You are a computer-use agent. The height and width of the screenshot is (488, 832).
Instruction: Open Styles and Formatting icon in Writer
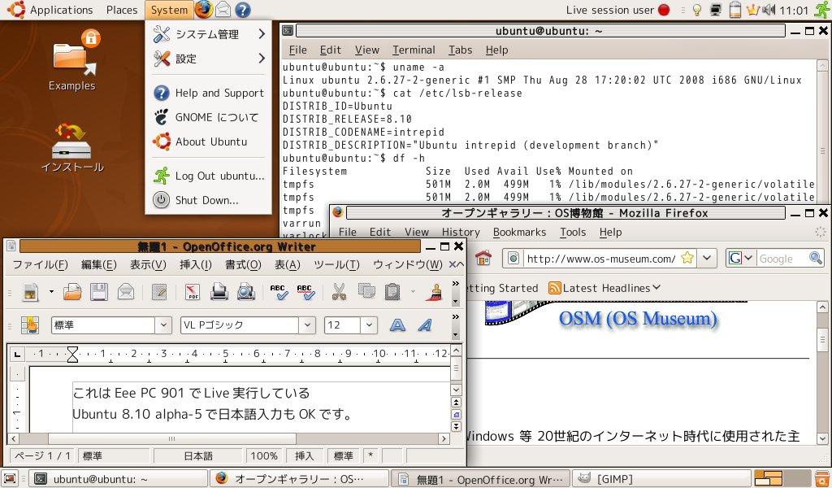[x=30, y=325]
